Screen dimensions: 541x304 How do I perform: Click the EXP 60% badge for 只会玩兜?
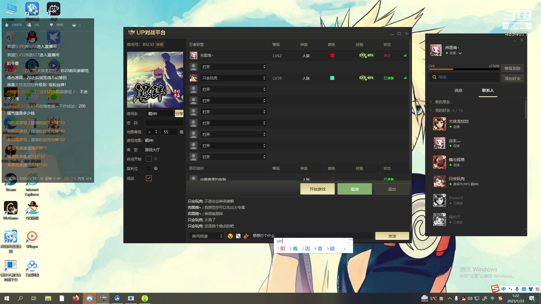(x=366, y=78)
